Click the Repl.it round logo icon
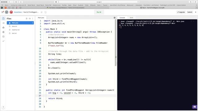Viewport: 198px width, 111px height. [x=6, y=12]
